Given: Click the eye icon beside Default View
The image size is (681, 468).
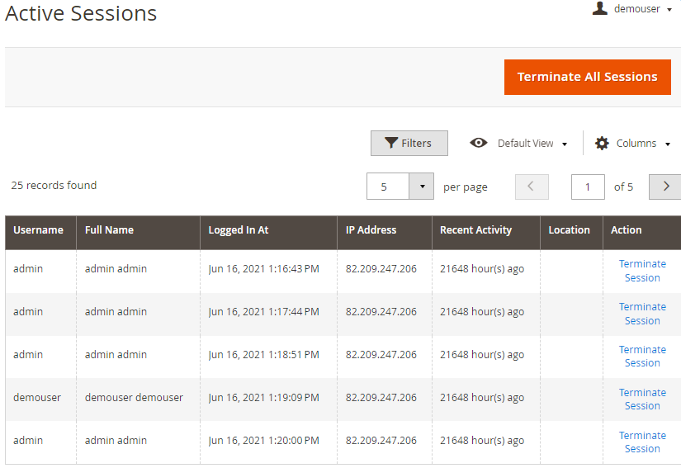Looking at the screenshot, I should click(x=479, y=143).
